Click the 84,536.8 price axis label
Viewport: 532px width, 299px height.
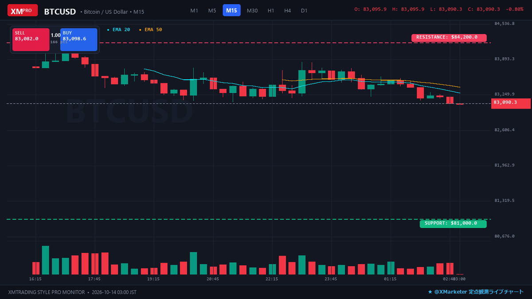tap(505, 23)
